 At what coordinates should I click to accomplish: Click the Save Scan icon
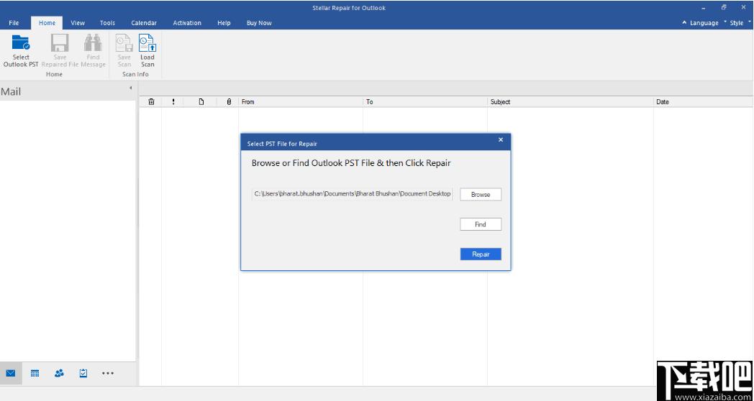(x=124, y=43)
